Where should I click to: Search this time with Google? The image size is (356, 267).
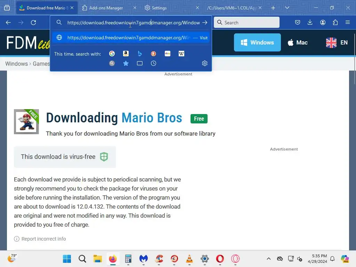tap(112, 54)
